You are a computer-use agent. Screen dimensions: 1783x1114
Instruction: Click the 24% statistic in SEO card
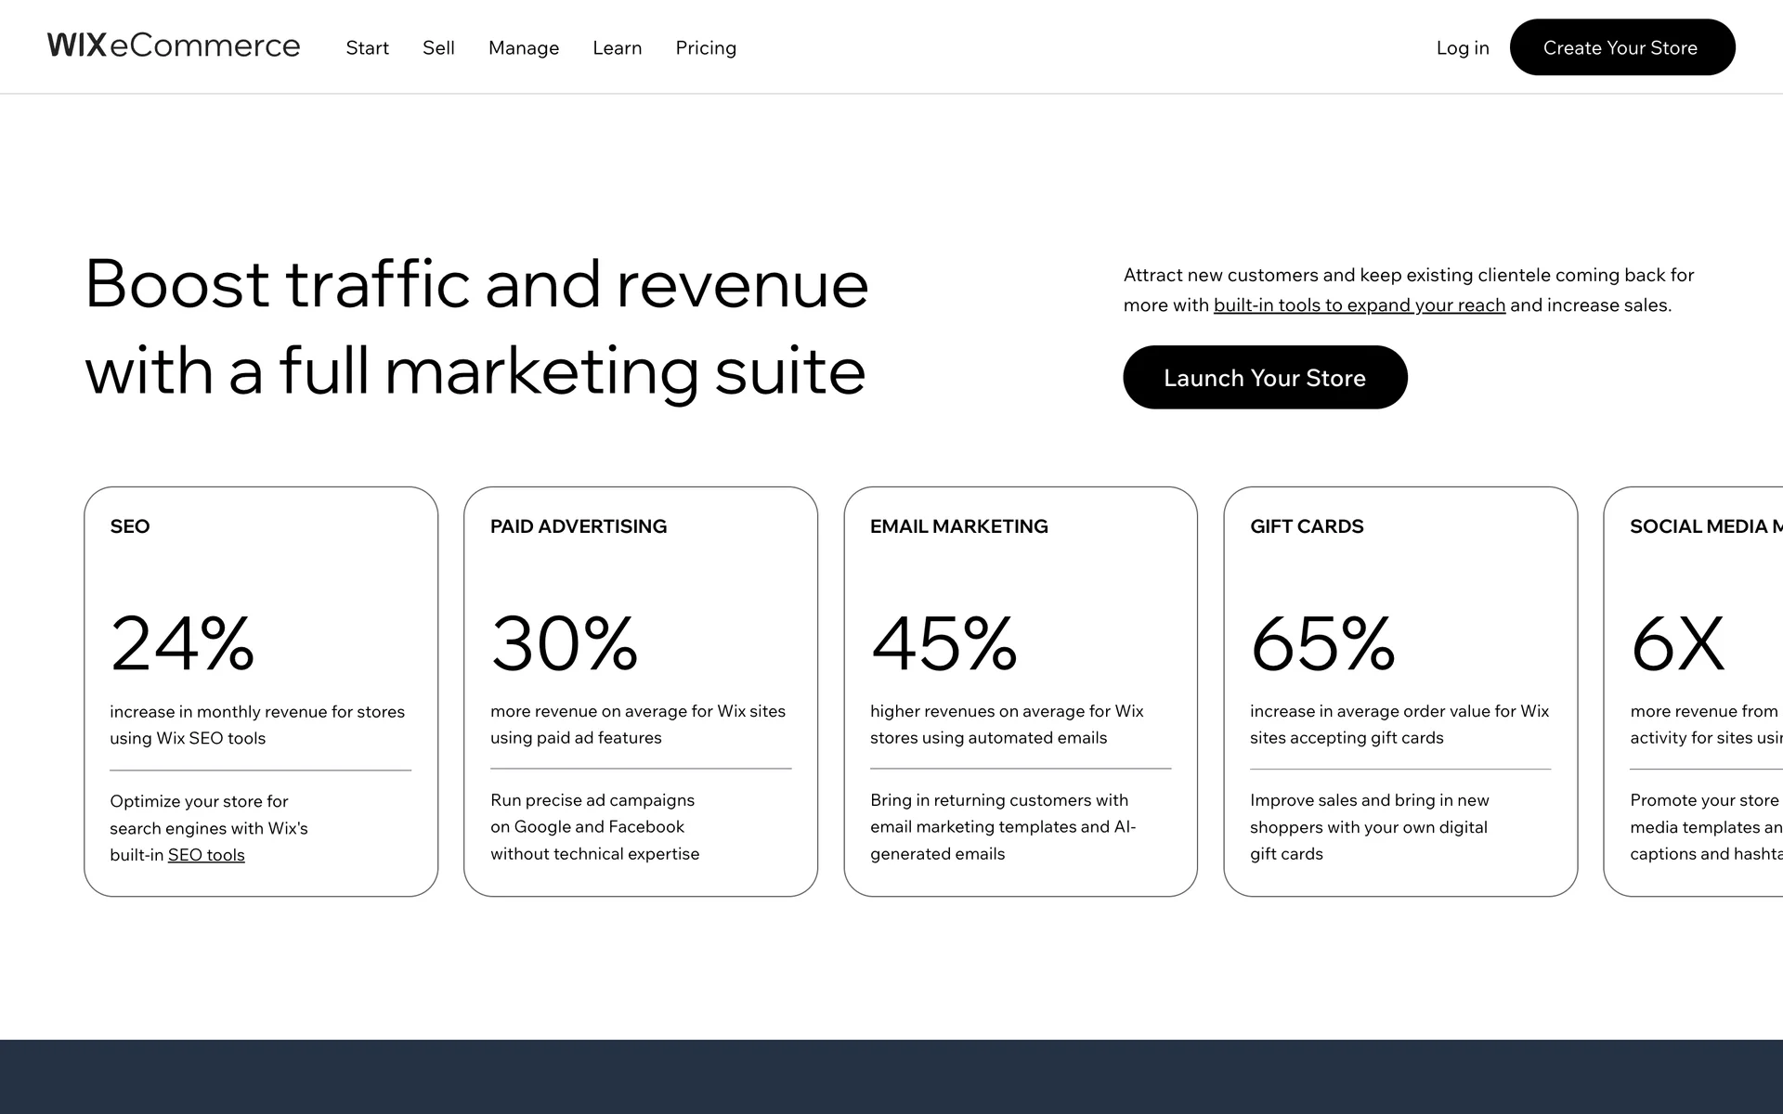coord(182,643)
